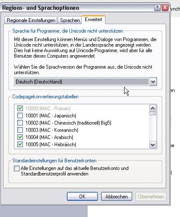Screen dimensions: 180x217
Task: Click the codepage list scrollbar thumb
Action: pos(153,114)
